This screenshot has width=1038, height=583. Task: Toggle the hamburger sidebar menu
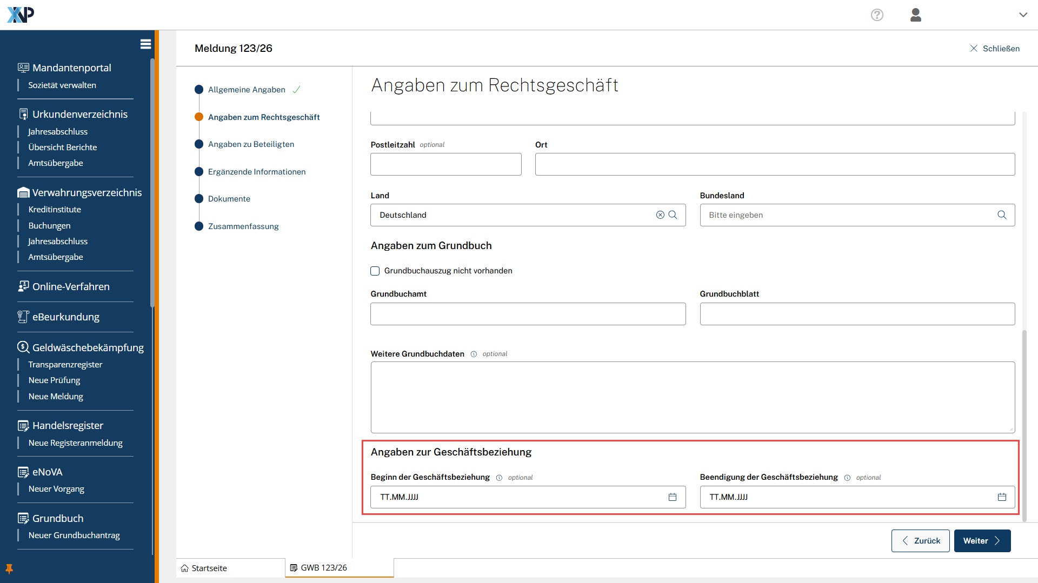click(145, 44)
